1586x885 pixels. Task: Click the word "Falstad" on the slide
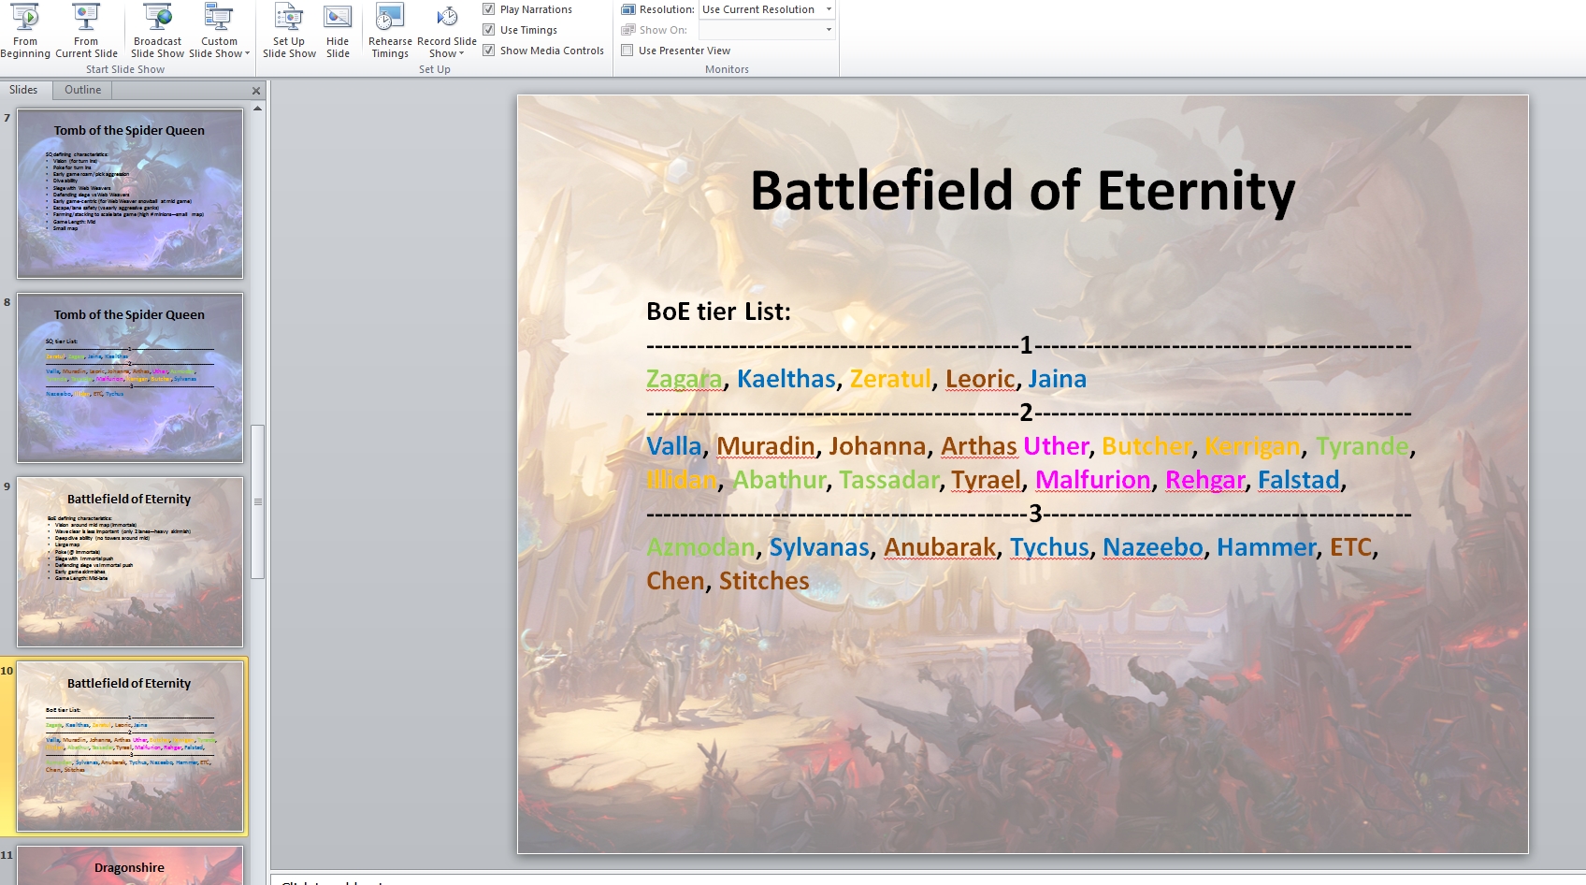pyautogui.click(x=1299, y=480)
